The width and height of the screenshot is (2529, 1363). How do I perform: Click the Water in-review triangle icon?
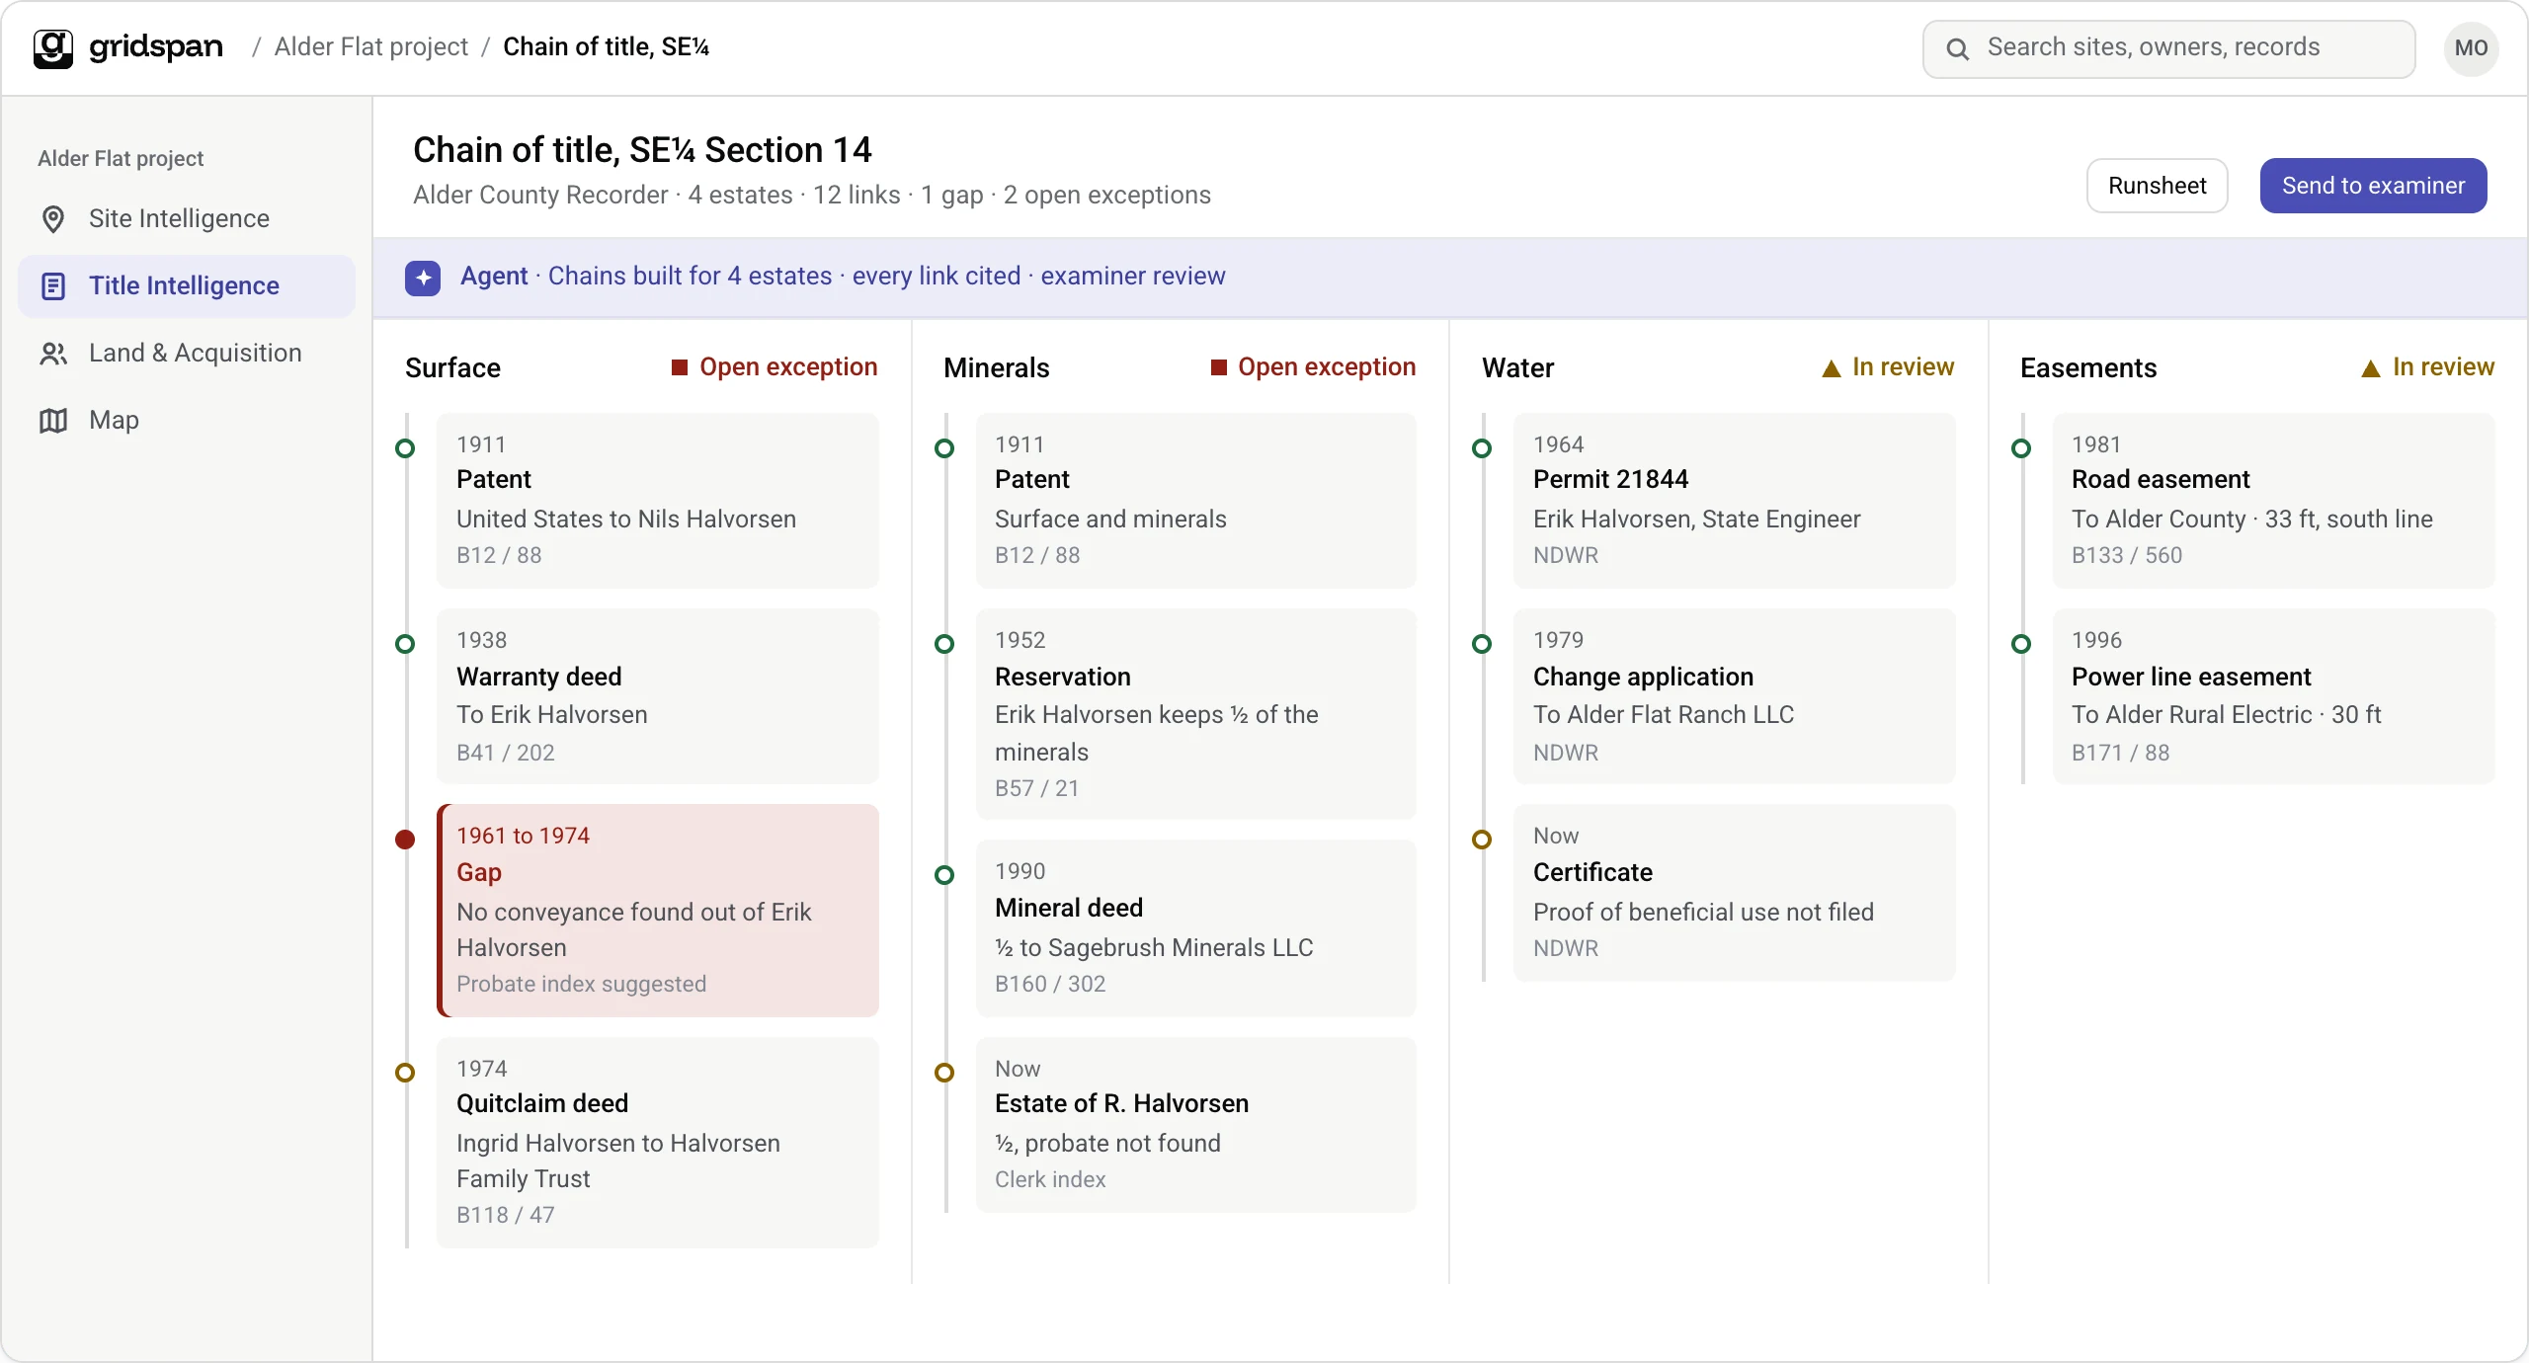tap(1832, 368)
